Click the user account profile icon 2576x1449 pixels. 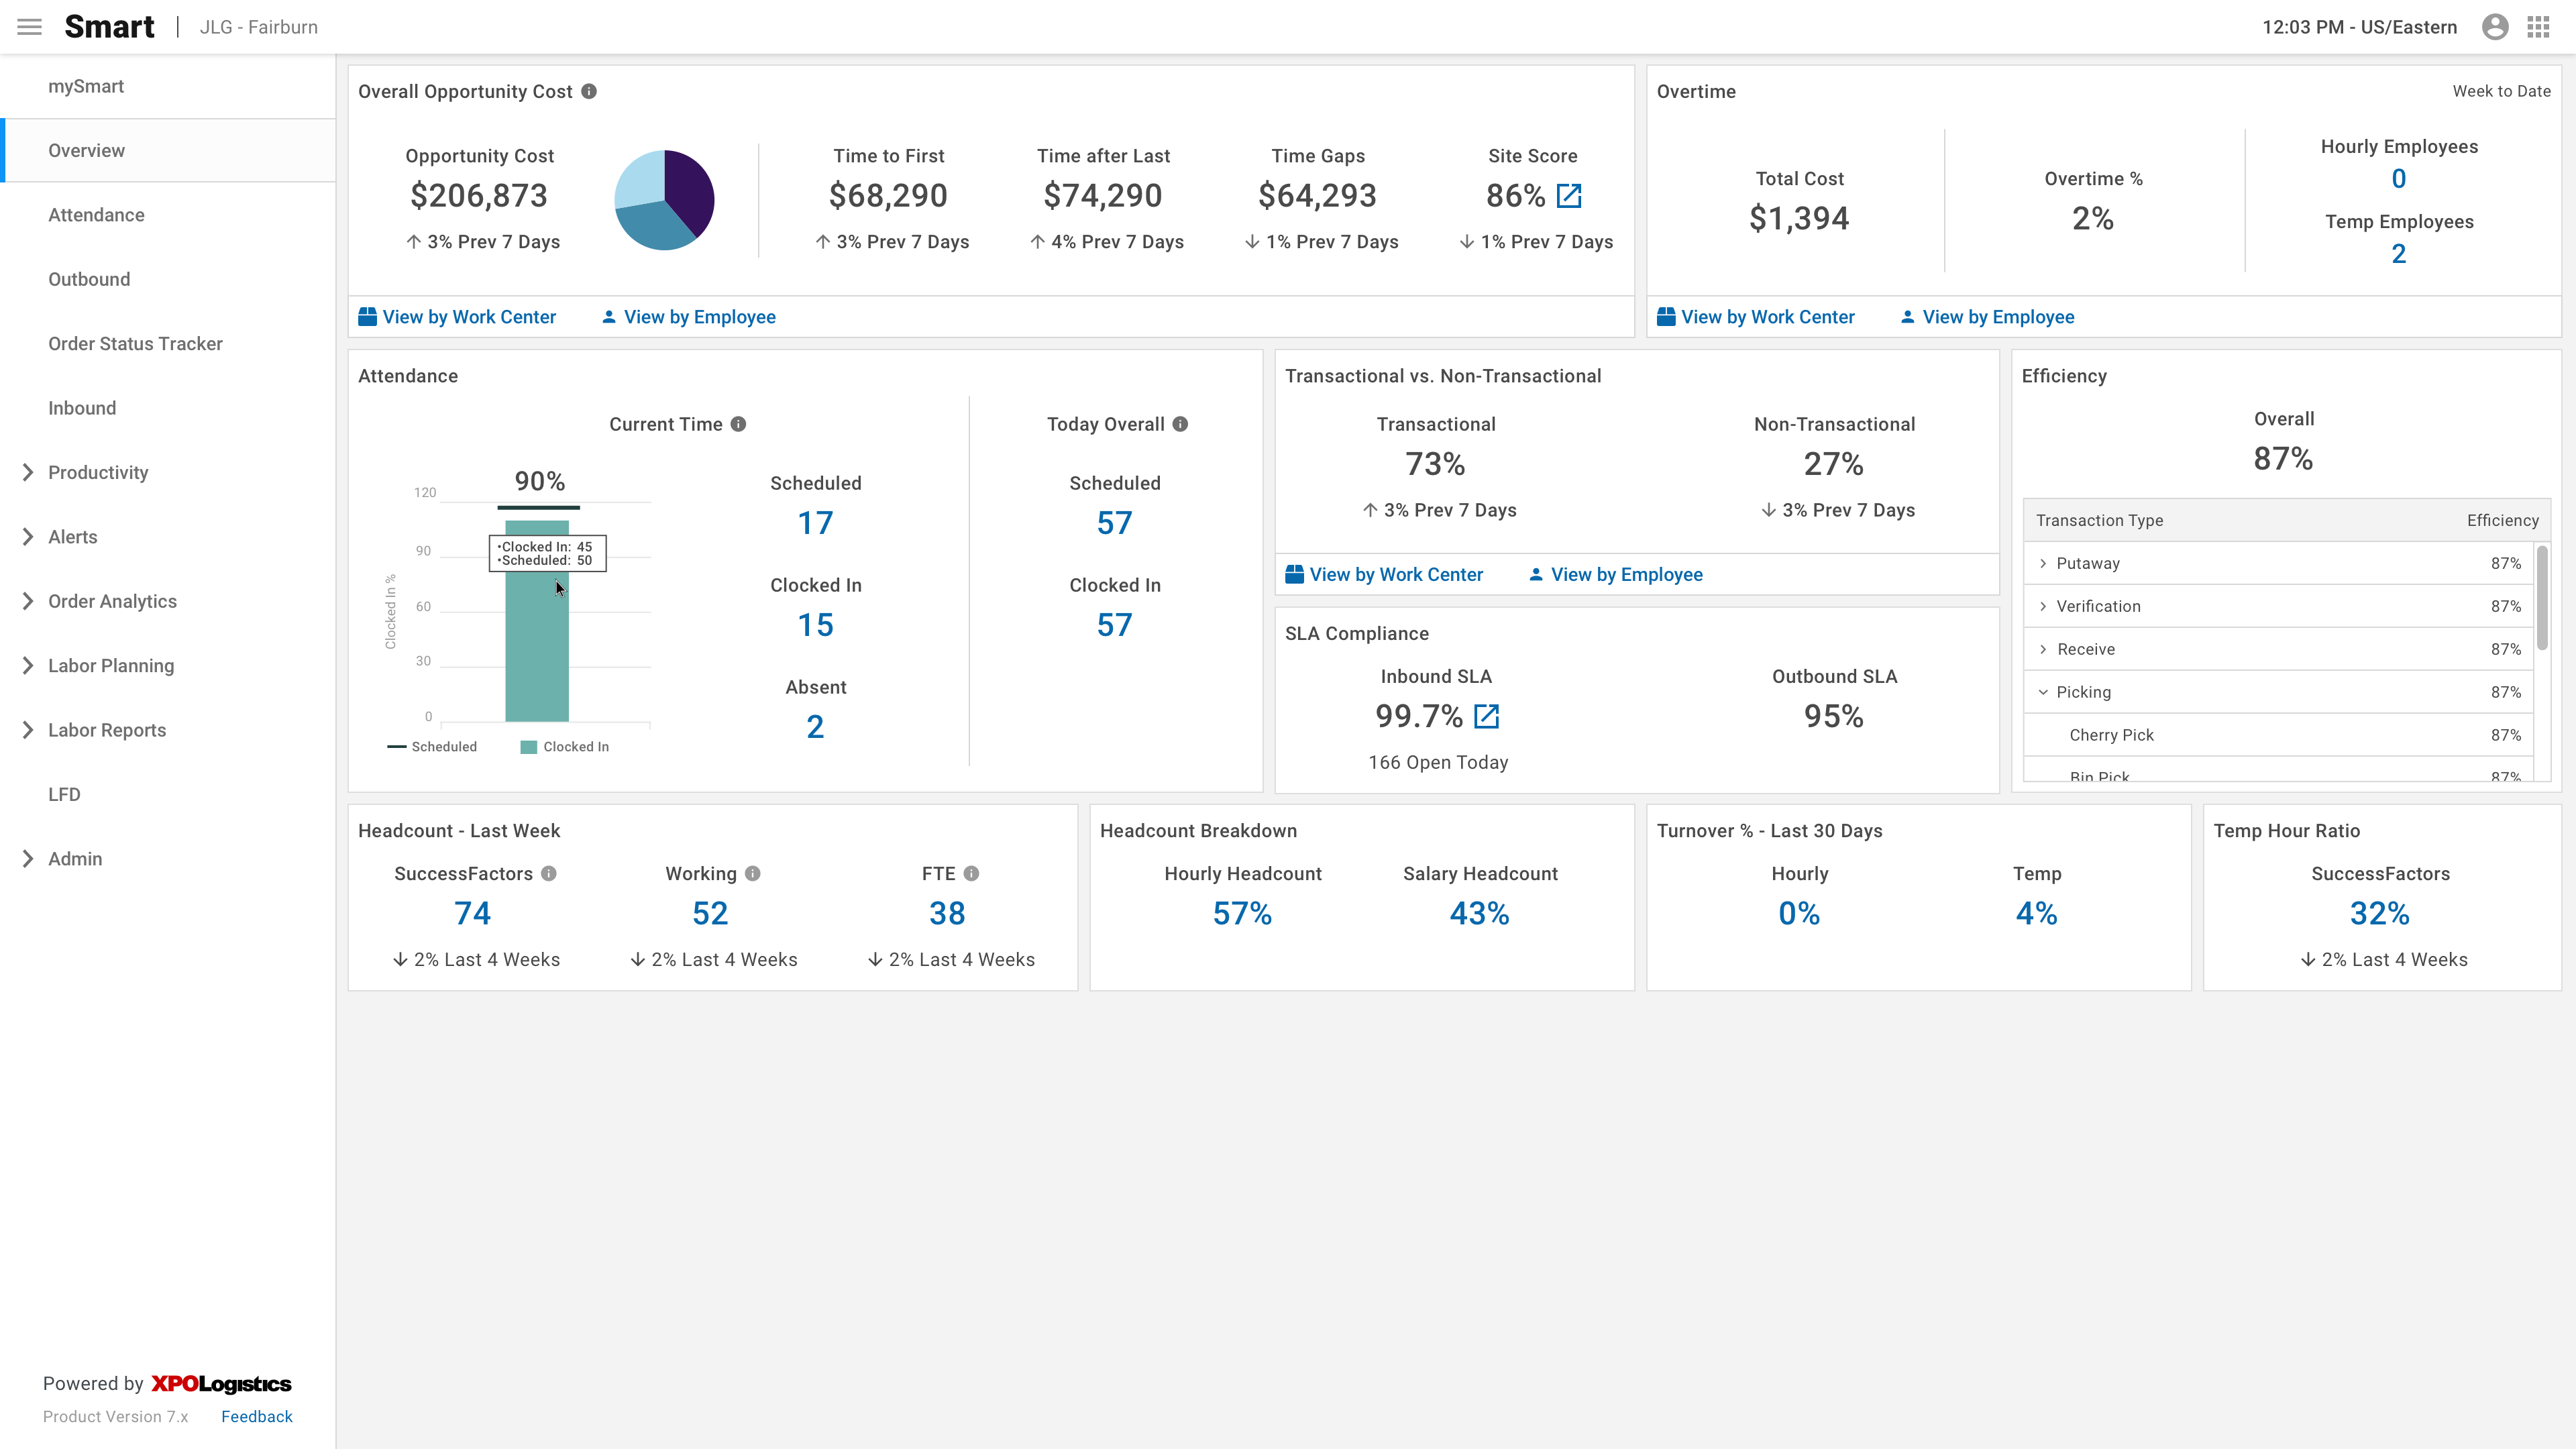pos(2494,27)
